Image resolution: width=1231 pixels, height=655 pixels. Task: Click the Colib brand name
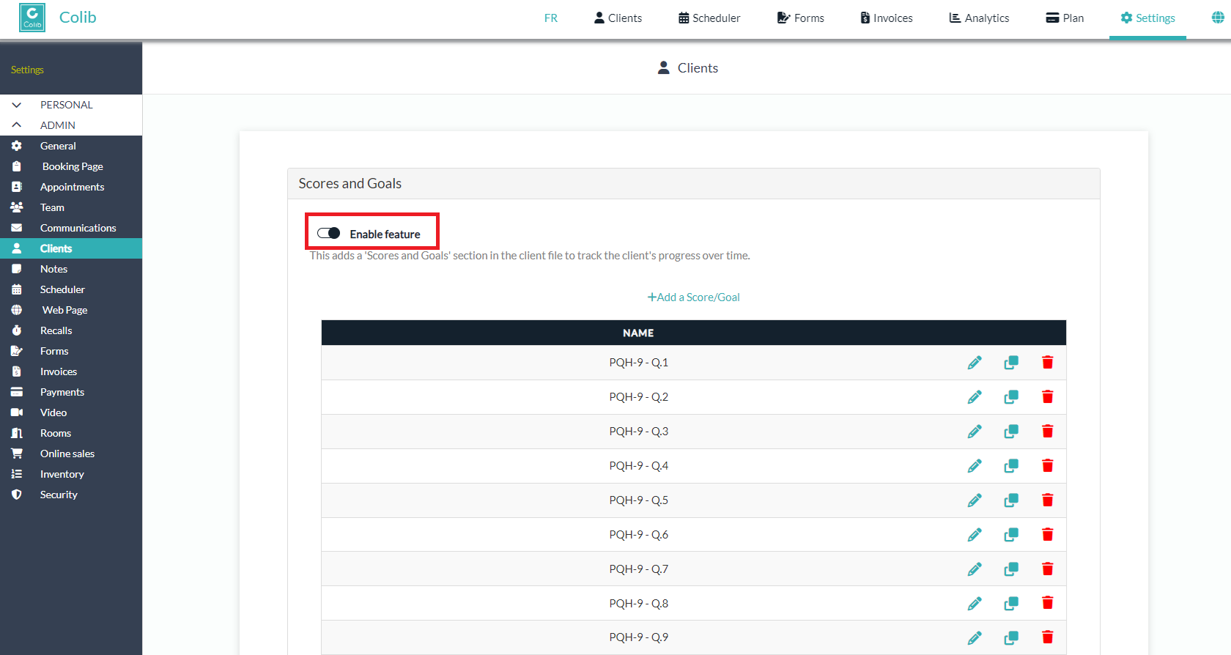click(78, 18)
